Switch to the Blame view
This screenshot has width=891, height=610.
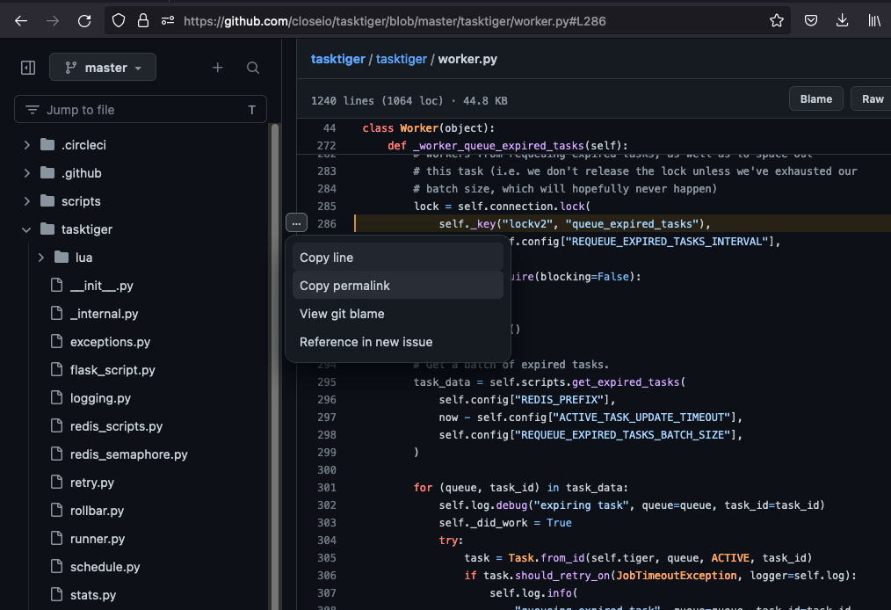[x=815, y=98]
